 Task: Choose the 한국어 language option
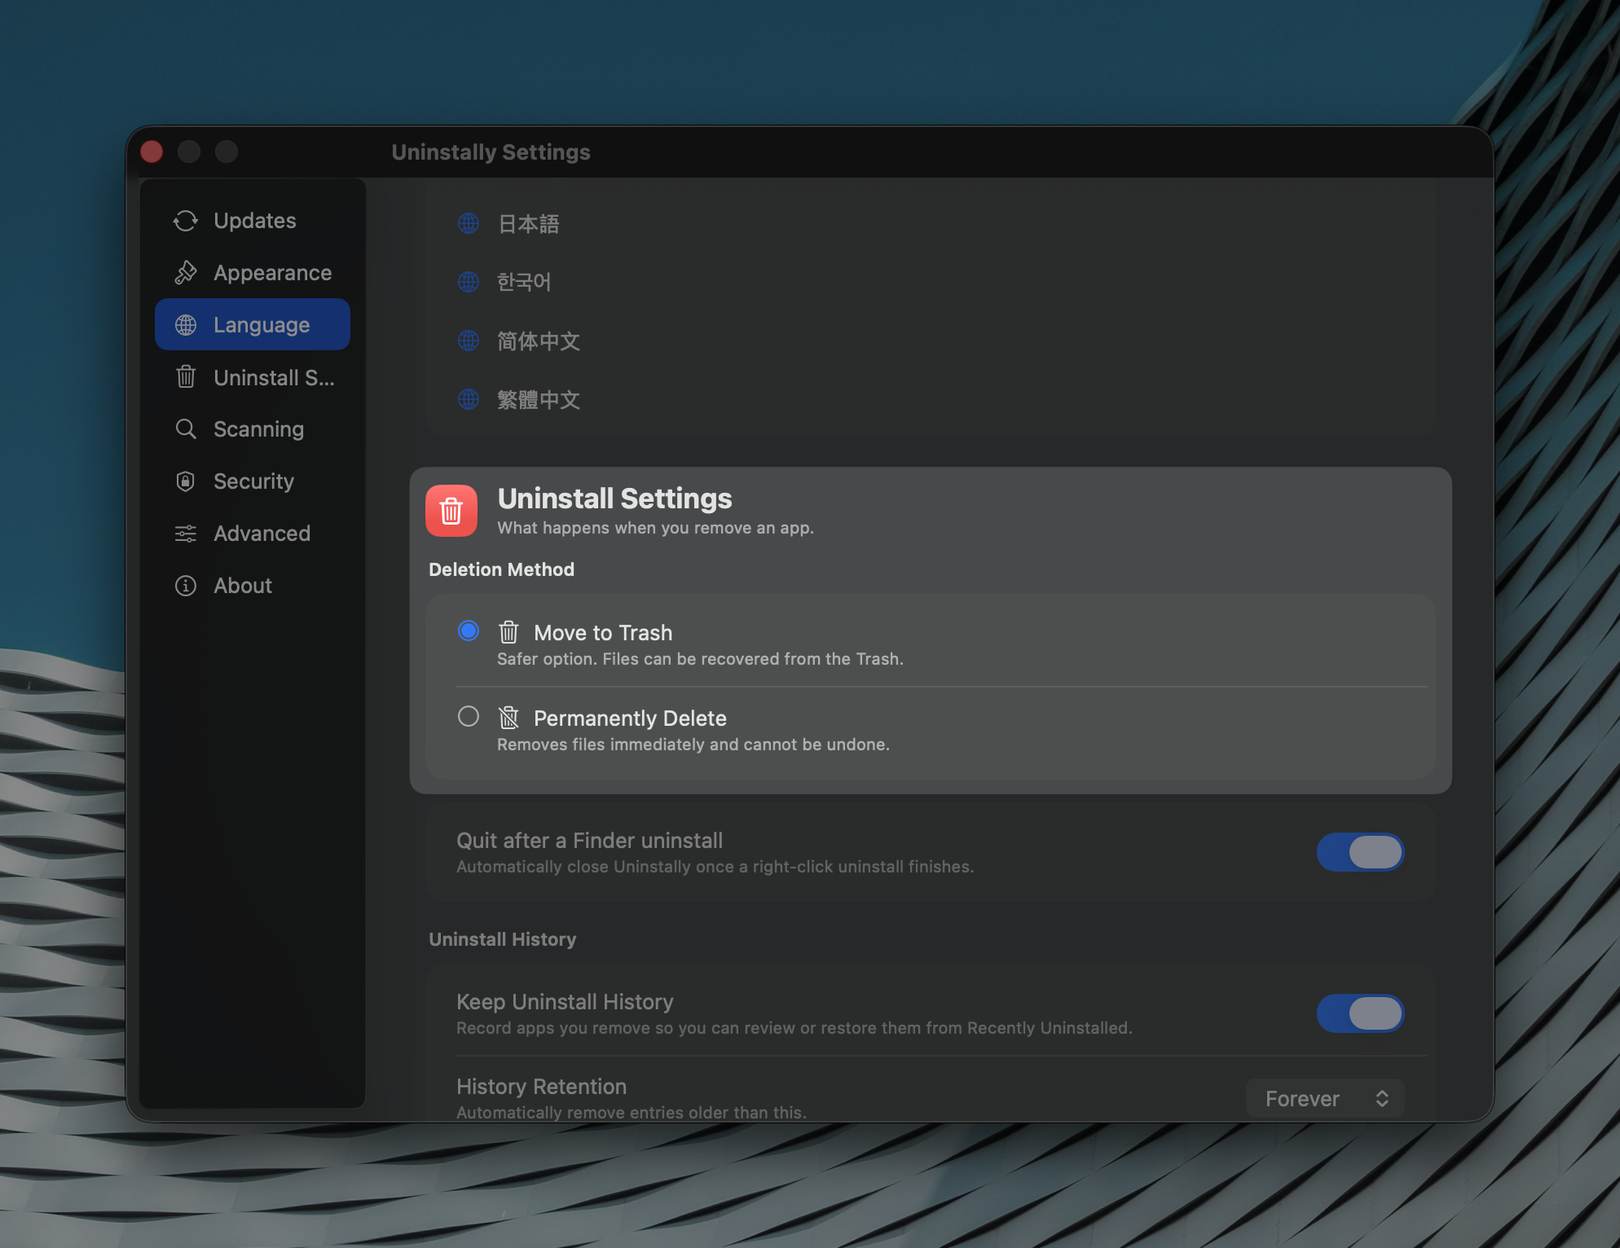(931, 282)
